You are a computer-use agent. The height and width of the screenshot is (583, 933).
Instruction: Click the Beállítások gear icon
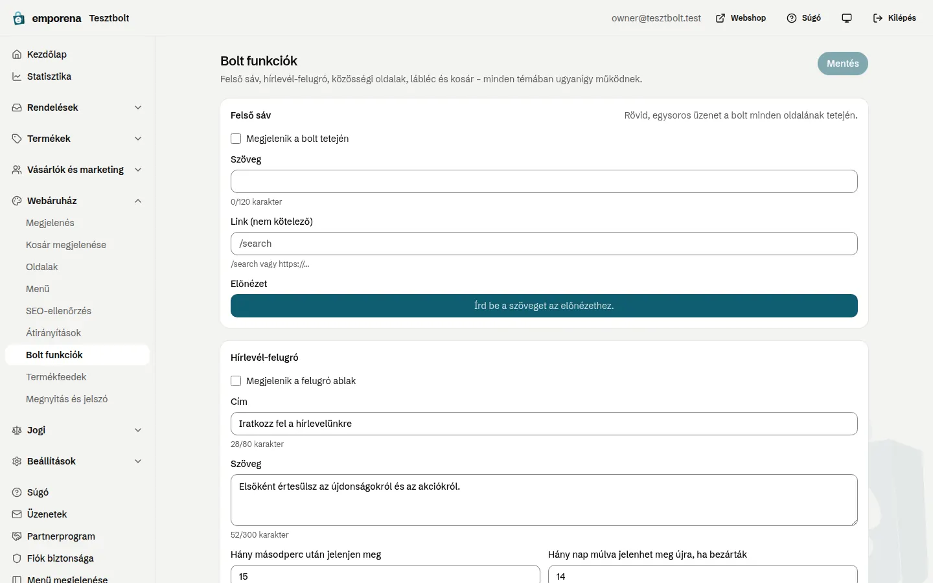coord(17,461)
